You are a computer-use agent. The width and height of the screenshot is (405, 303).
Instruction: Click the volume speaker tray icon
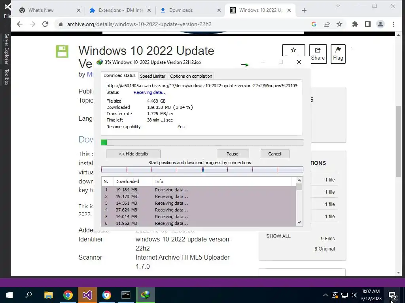[x=354, y=295]
